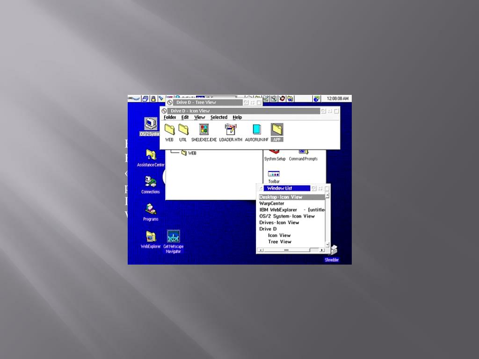
Task: Open the View menu
Action: (x=199, y=117)
